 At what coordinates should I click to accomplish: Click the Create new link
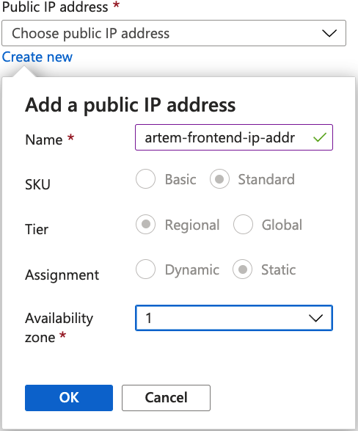coord(37,57)
